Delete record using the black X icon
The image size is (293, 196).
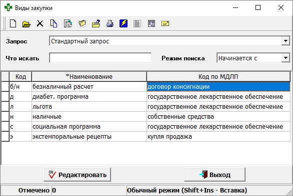pyautogui.click(x=40, y=23)
